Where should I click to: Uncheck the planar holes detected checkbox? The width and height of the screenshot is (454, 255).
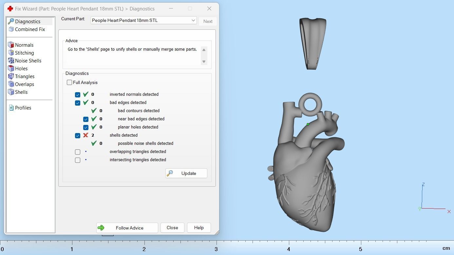[x=86, y=127]
